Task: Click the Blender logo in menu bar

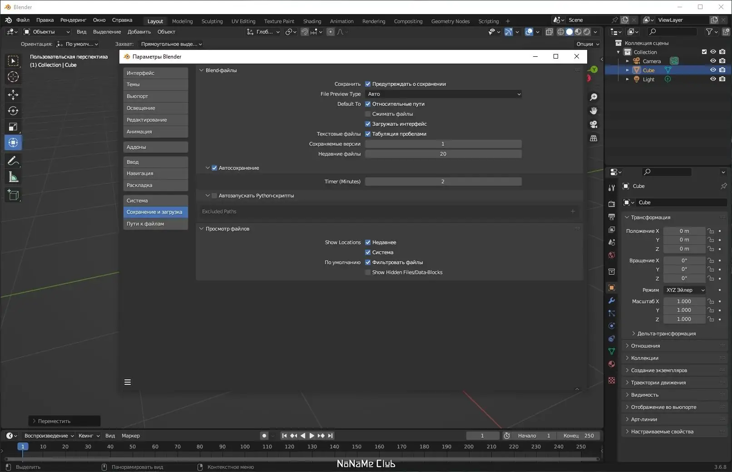Action: tap(8, 20)
